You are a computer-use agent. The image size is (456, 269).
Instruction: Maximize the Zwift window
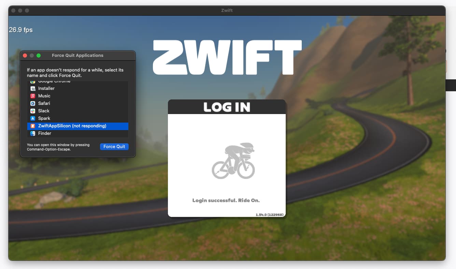tap(27, 11)
